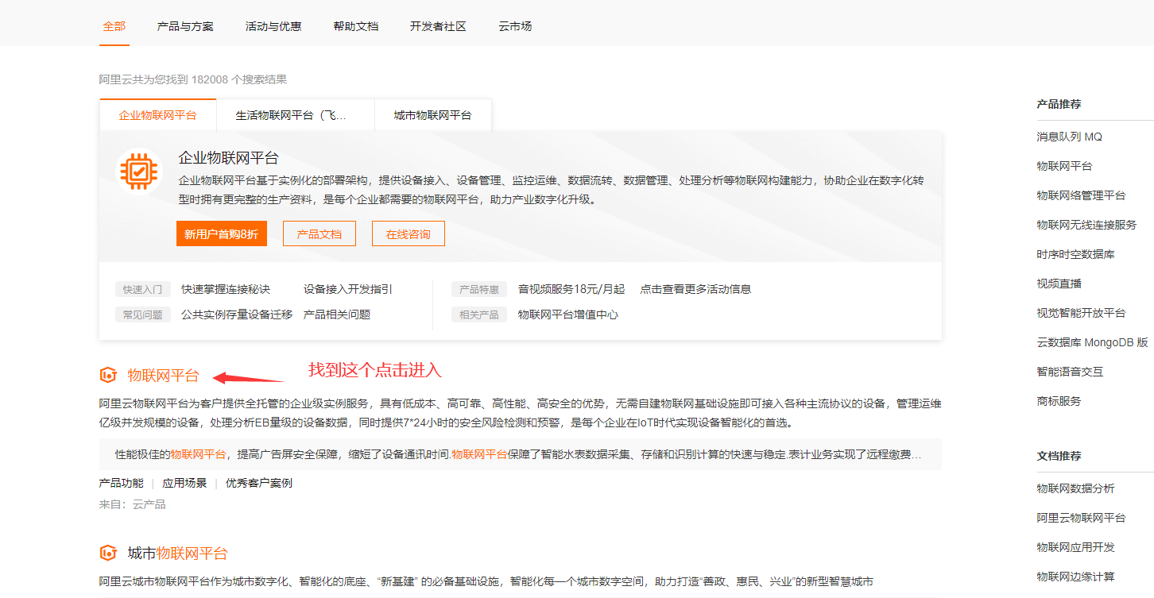Image resolution: width=1154 pixels, height=598 pixels.
Task: Open the 设备接入开发指引 link
Action: [x=348, y=289]
